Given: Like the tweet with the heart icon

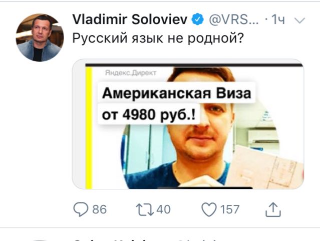Looking at the screenshot, I should point(209,209).
